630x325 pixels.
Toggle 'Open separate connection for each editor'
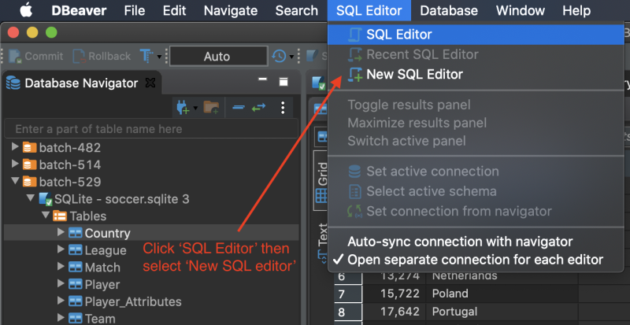click(476, 260)
